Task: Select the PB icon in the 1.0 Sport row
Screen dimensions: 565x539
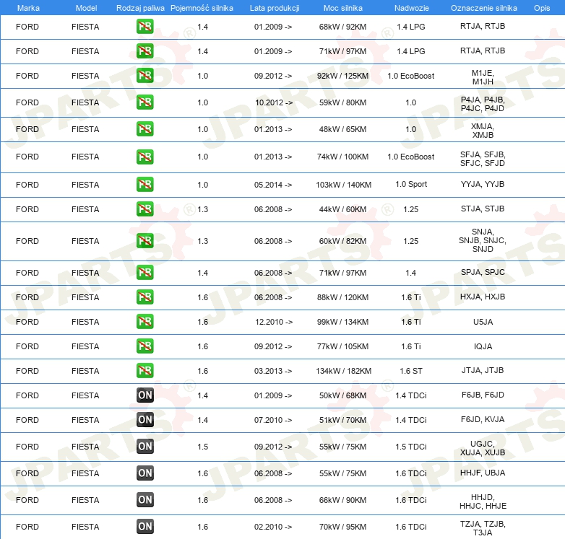Action: (x=145, y=184)
